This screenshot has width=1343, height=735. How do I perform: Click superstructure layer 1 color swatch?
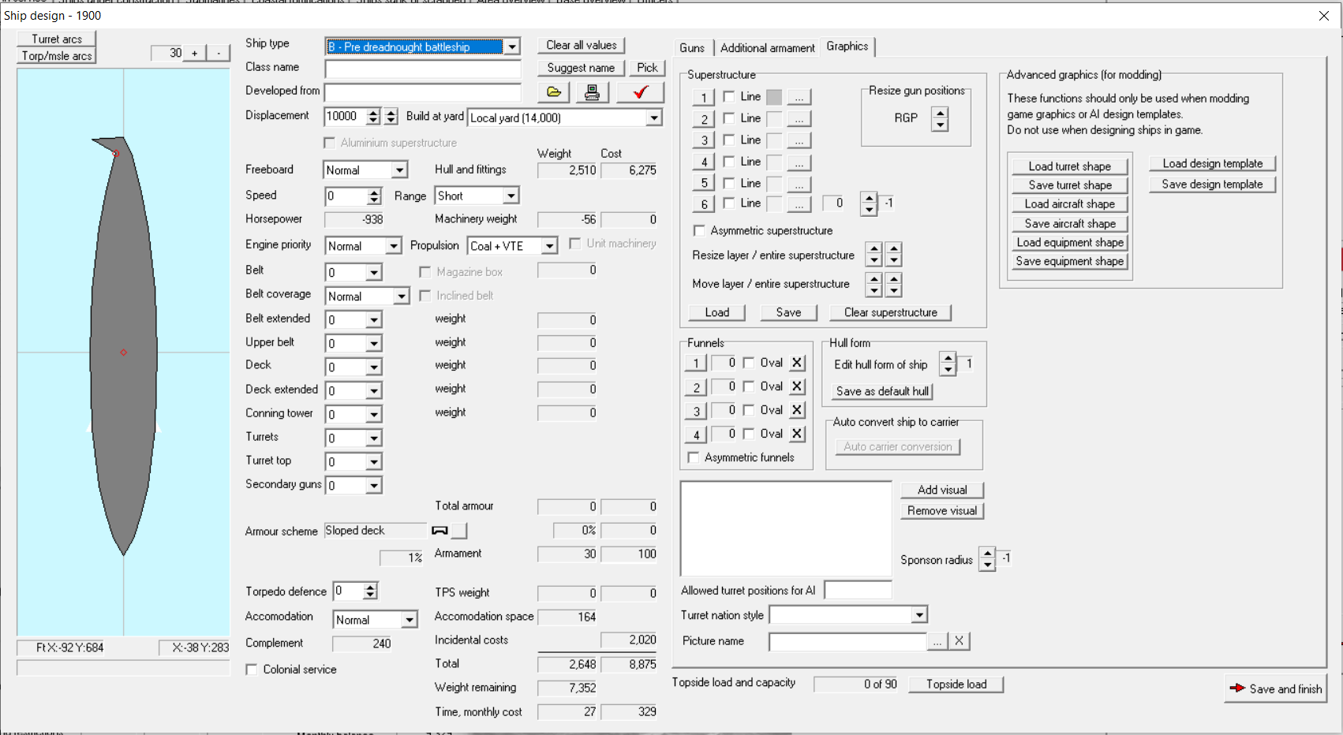[774, 97]
